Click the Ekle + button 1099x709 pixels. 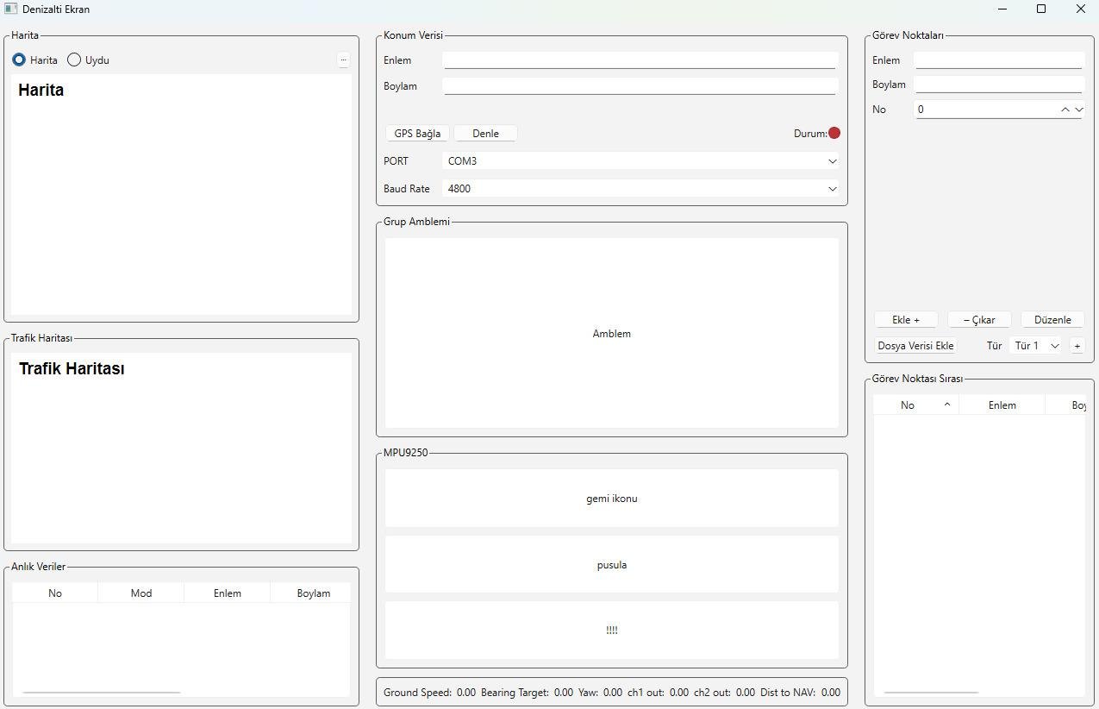(906, 320)
